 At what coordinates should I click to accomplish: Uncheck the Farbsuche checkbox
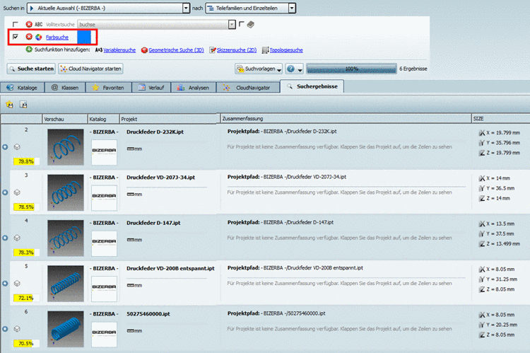(16, 37)
